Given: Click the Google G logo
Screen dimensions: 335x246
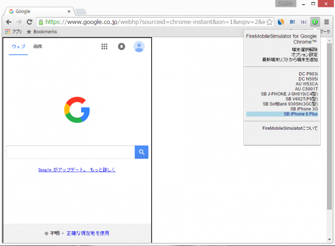Looking at the screenshot, I should (x=77, y=109).
